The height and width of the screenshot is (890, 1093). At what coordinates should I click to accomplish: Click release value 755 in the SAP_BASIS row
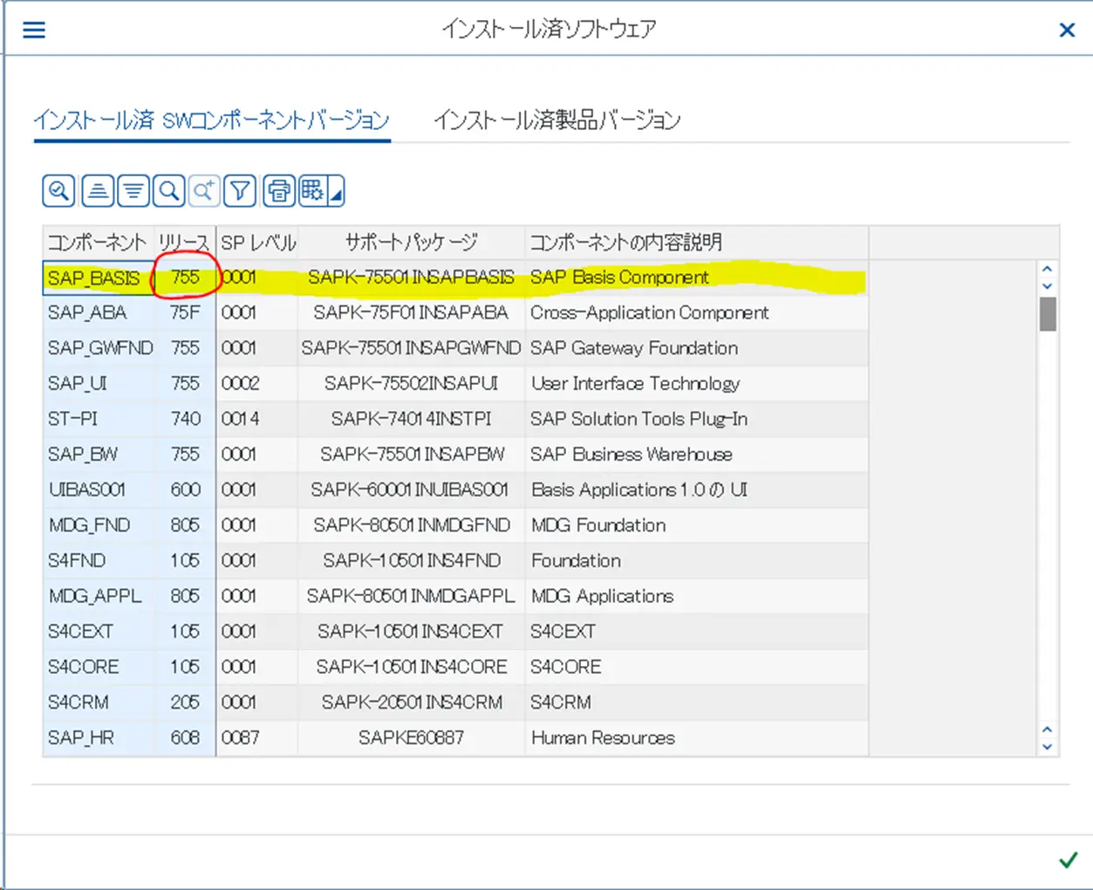tap(185, 277)
